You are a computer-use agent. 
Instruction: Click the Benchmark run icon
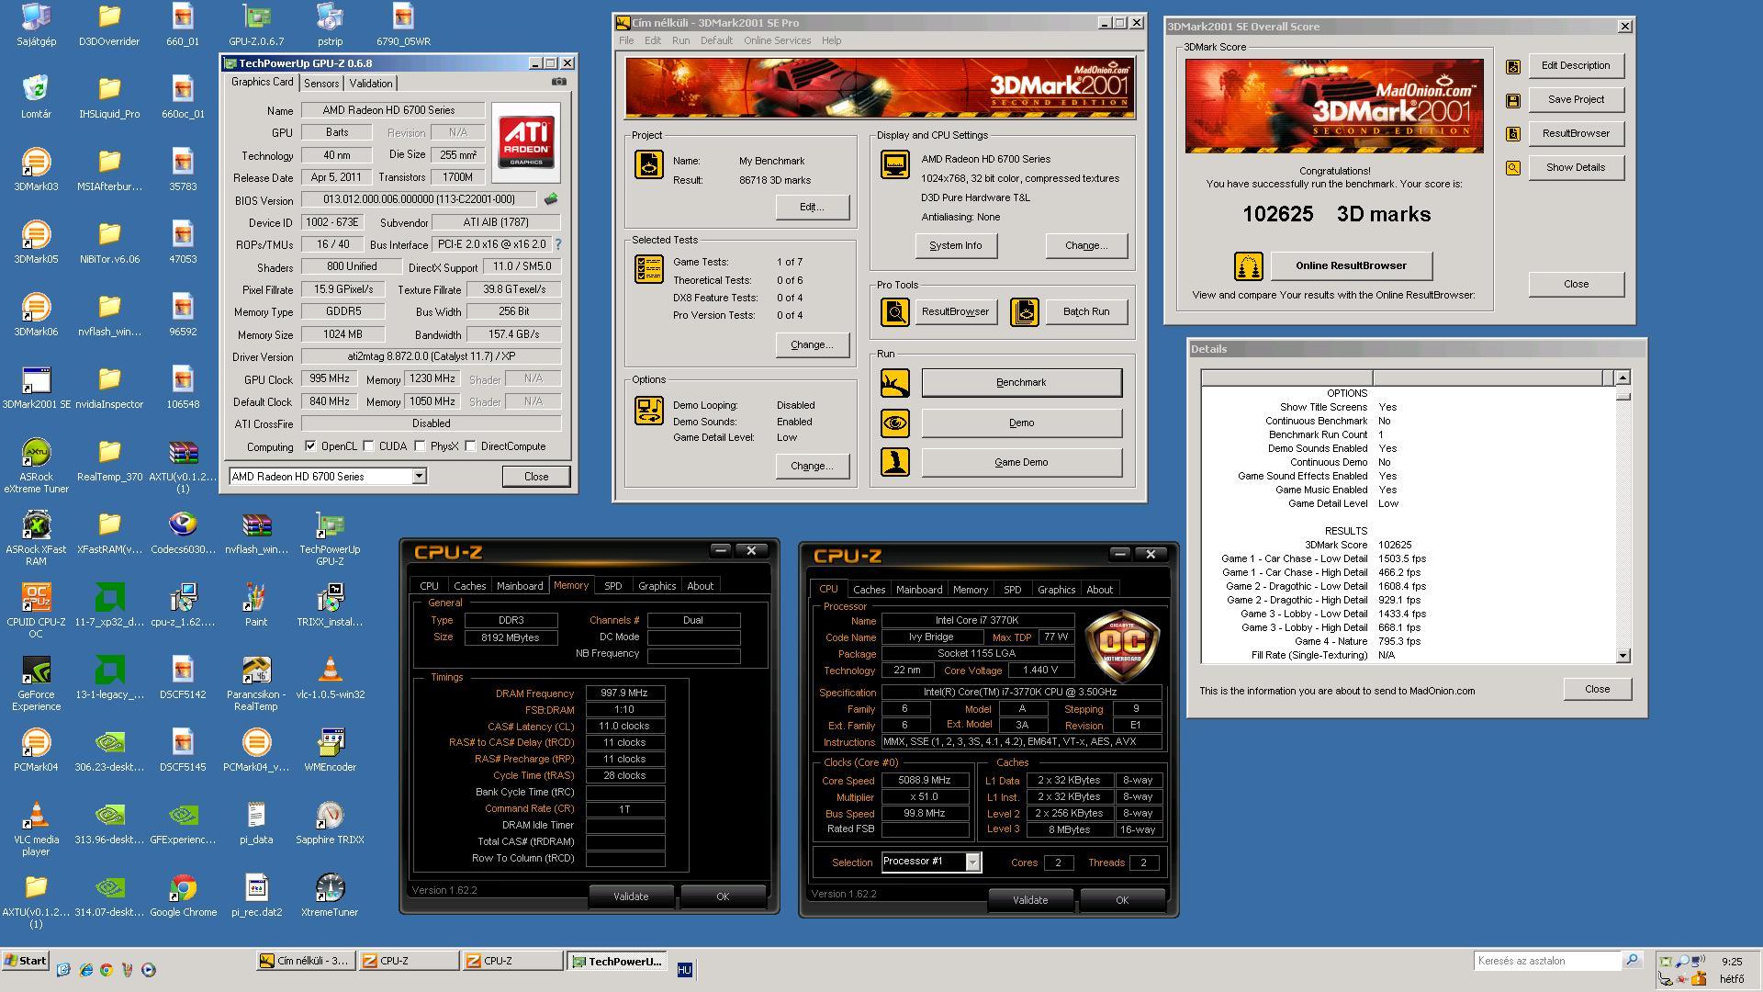pos(895,383)
